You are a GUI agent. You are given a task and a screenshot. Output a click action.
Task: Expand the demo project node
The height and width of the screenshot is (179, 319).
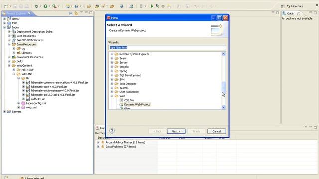click(4, 19)
